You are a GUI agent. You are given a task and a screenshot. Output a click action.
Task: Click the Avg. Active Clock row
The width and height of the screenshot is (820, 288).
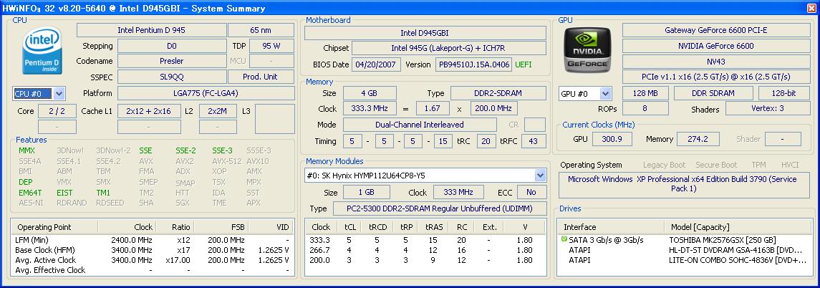pyautogui.click(x=152, y=260)
